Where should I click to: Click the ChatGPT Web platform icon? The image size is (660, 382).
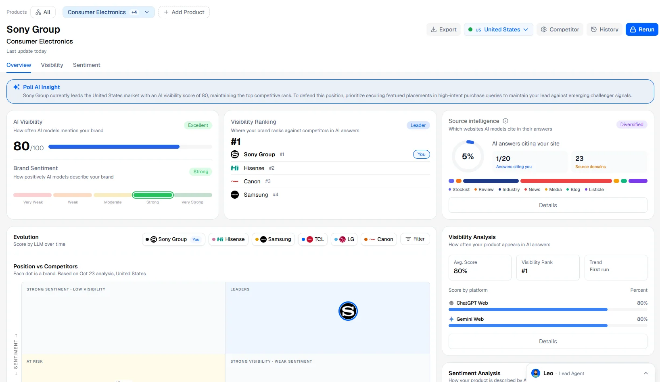point(451,303)
